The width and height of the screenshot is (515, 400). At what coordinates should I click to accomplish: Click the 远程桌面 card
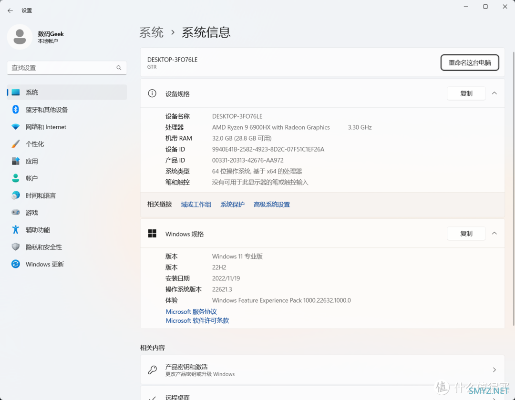(x=322, y=393)
